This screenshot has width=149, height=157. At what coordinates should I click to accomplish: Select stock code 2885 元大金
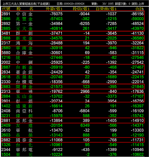[x=6, y=29]
